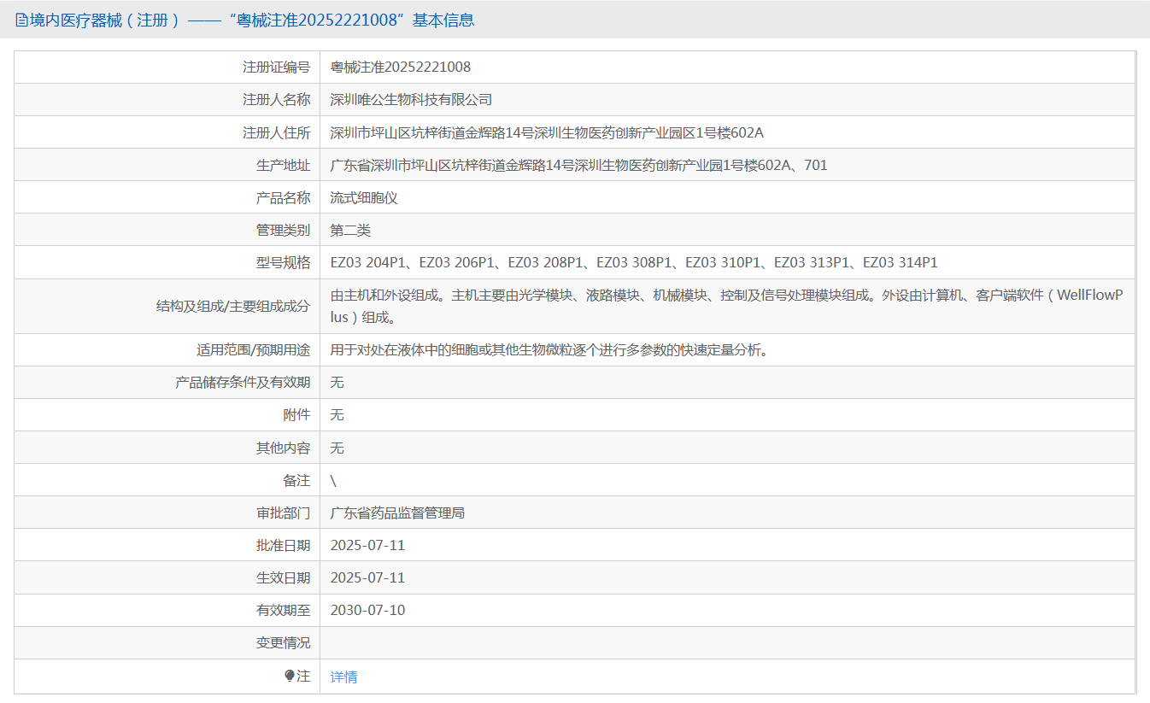
Task: Click the 生产地址 row label
Action: [283, 165]
